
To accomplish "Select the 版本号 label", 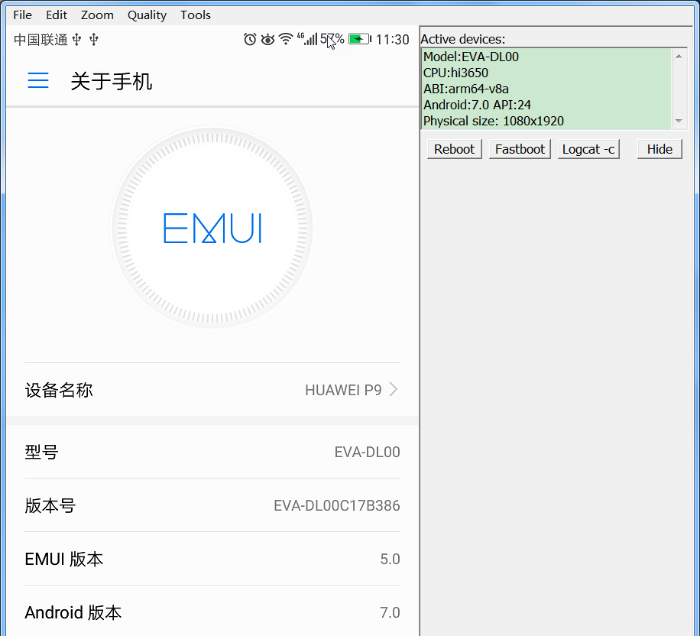I will pyautogui.click(x=50, y=505).
